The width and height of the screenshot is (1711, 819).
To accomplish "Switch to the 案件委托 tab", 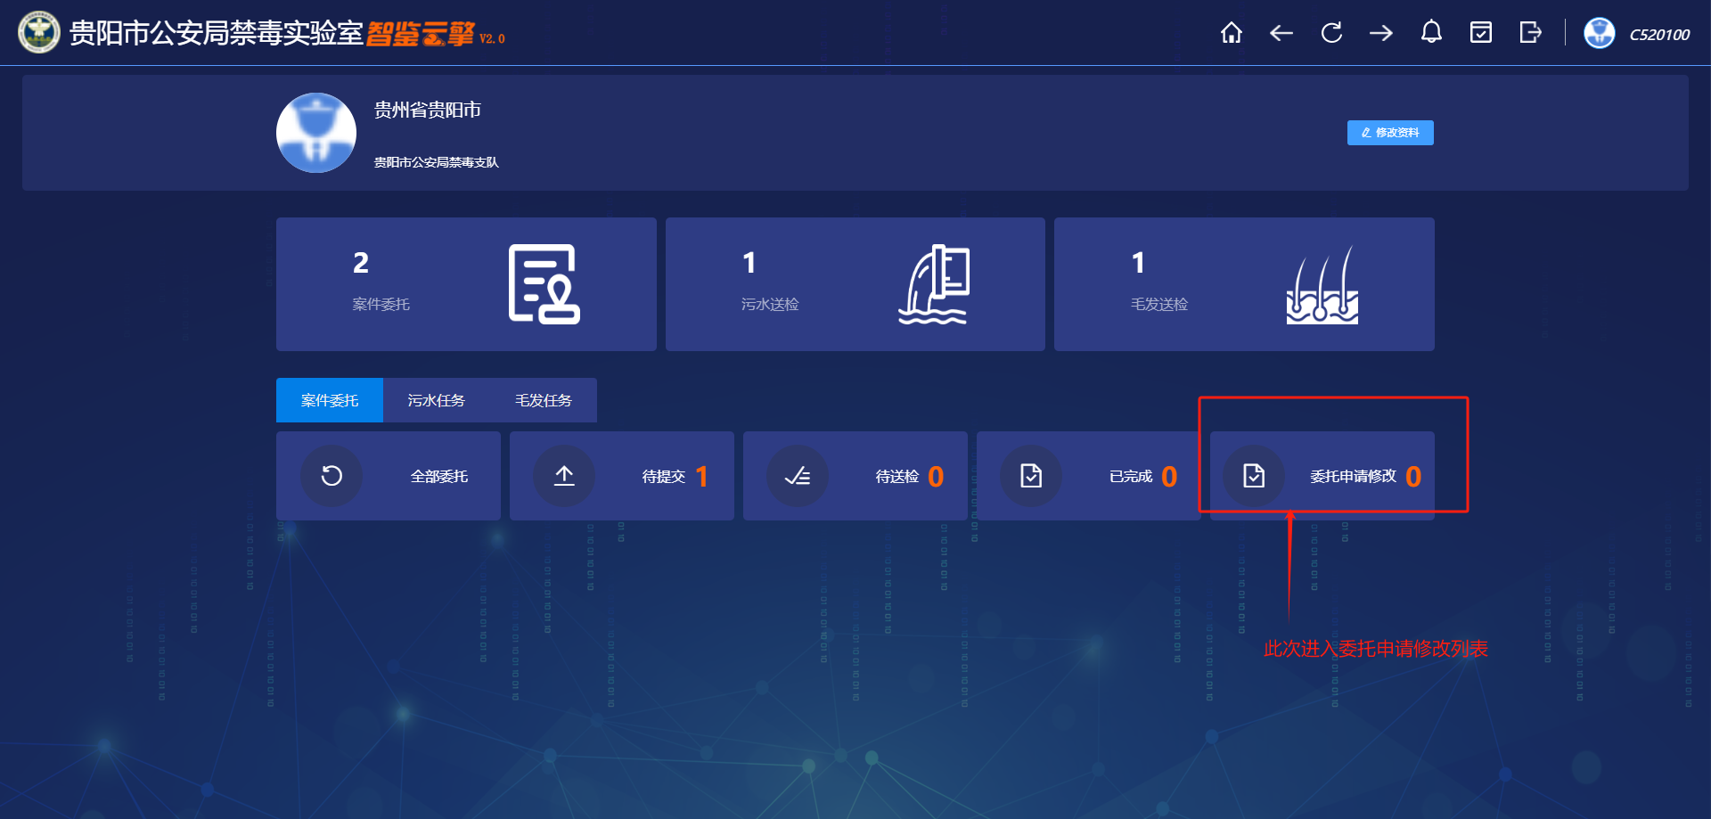I will (330, 400).
